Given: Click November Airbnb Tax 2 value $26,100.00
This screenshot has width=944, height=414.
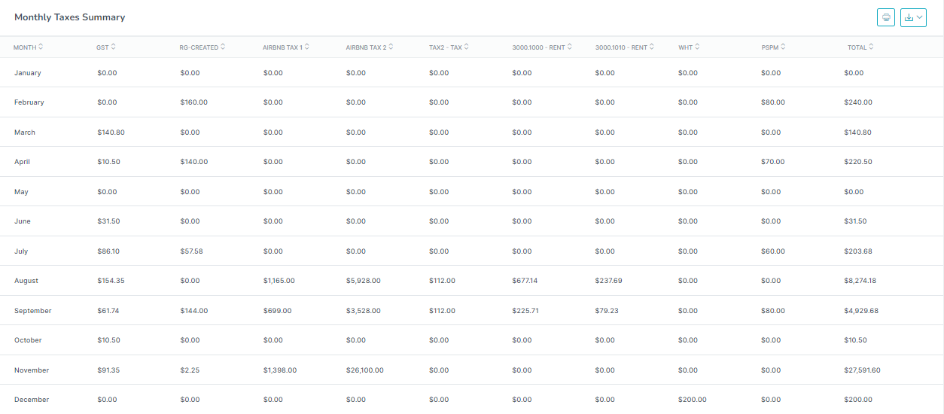Looking at the screenshot, I should click(365, 370).
